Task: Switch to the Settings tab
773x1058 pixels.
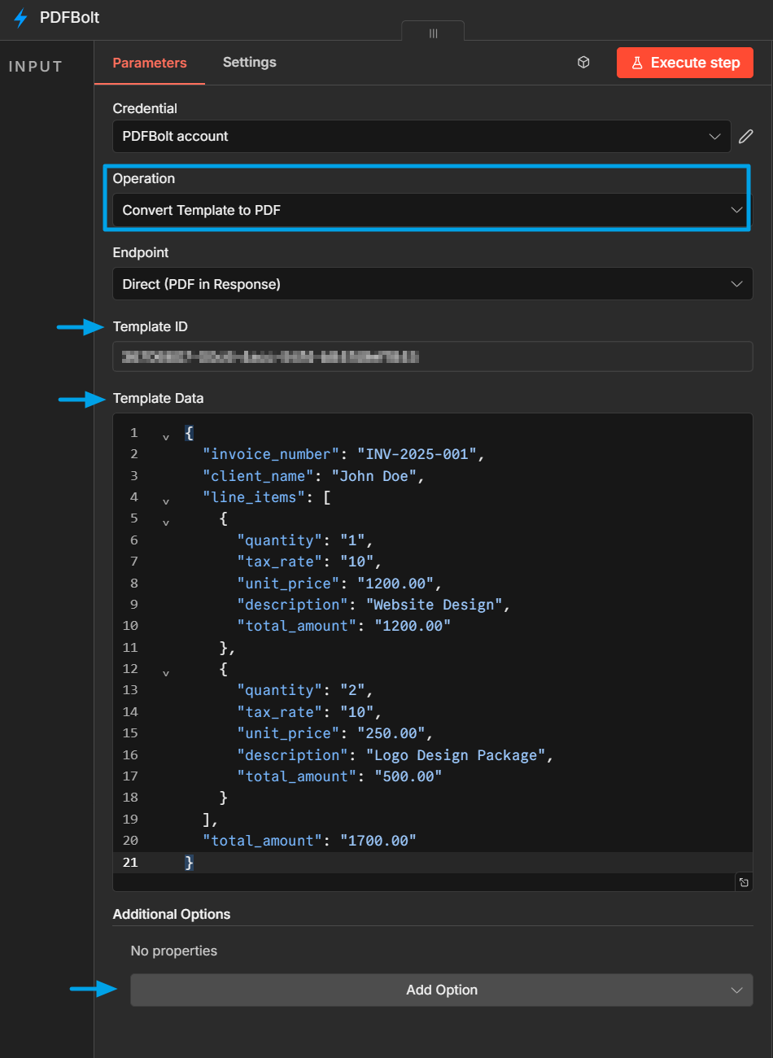Action: 249,62
